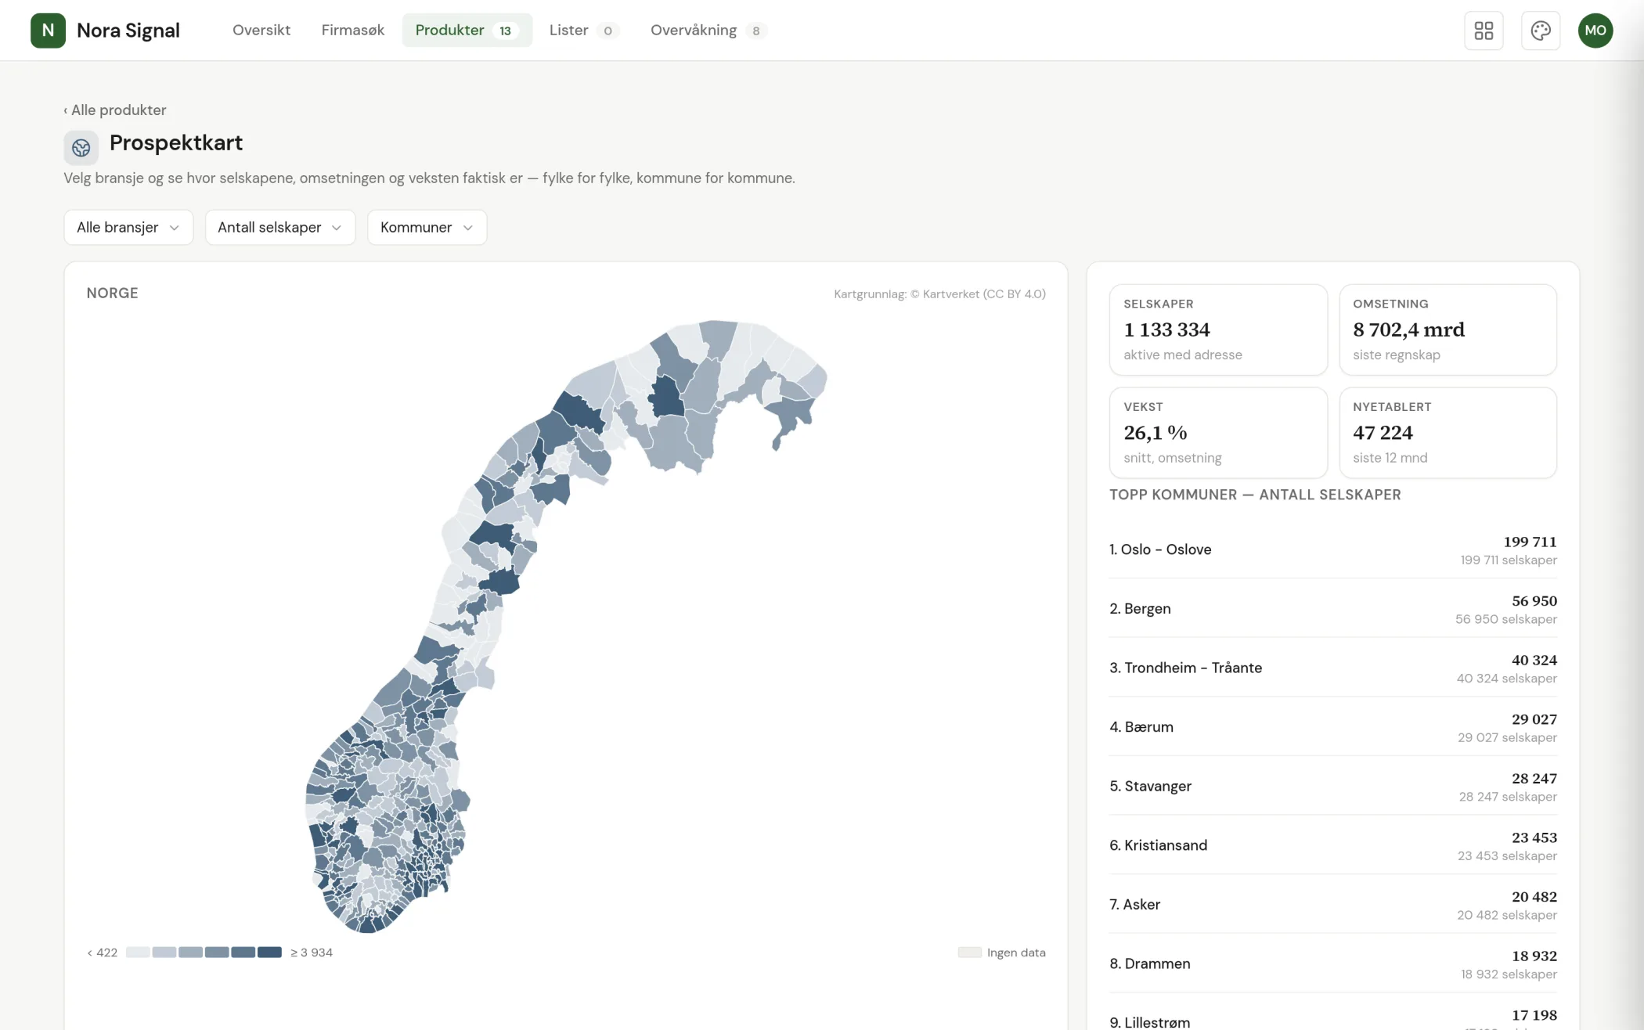Click the Nora Signal brand name

click(128, 31)
